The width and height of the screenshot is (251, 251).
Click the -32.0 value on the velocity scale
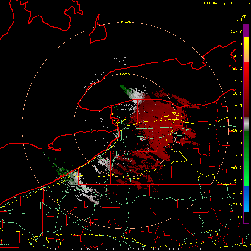click(236, 143)
